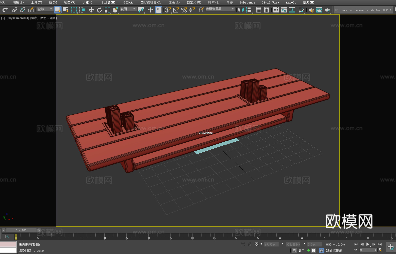Toggle Window/Crossing selection mode
This screenshot has height=254, width=396.
tap(82, 10)
